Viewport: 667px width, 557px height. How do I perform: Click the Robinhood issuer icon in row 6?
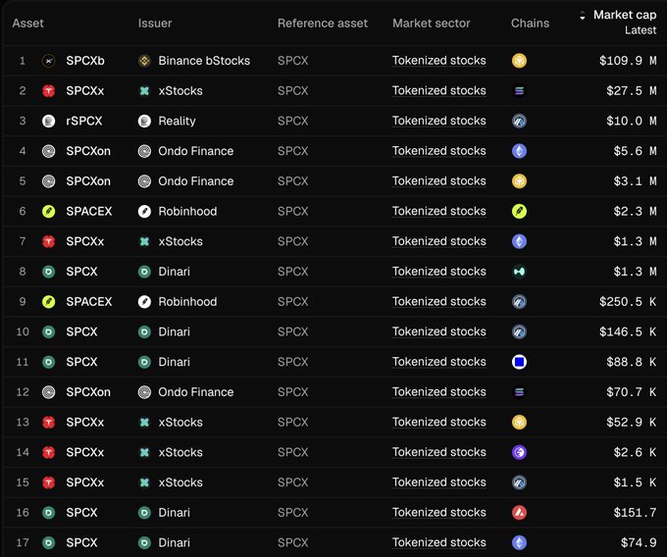pyautogui.click(x=144, y=211)
